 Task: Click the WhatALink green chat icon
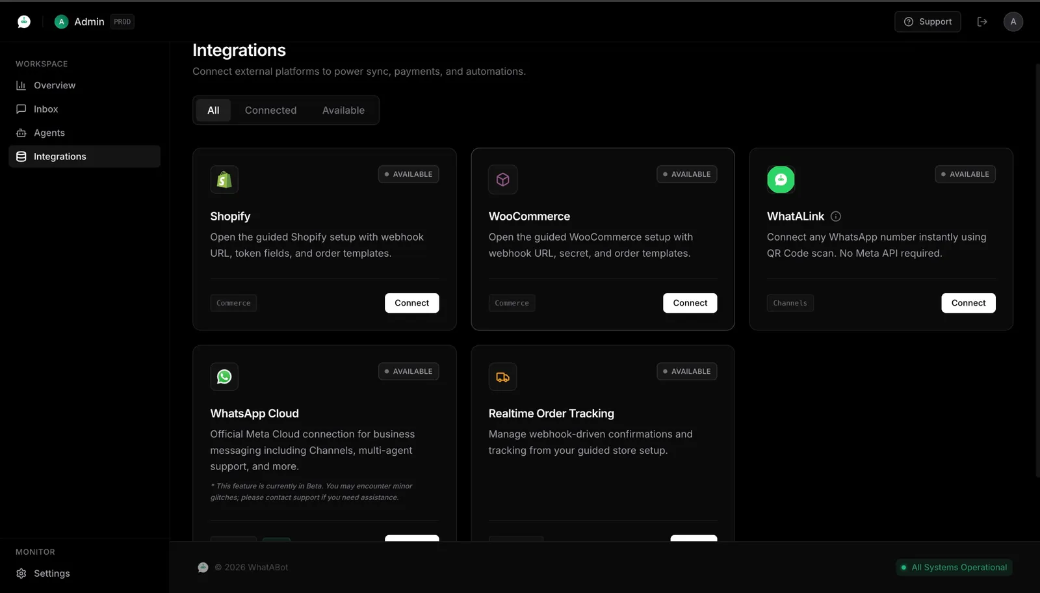781,179
